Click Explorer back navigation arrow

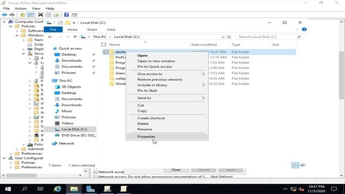click(50, 37)
